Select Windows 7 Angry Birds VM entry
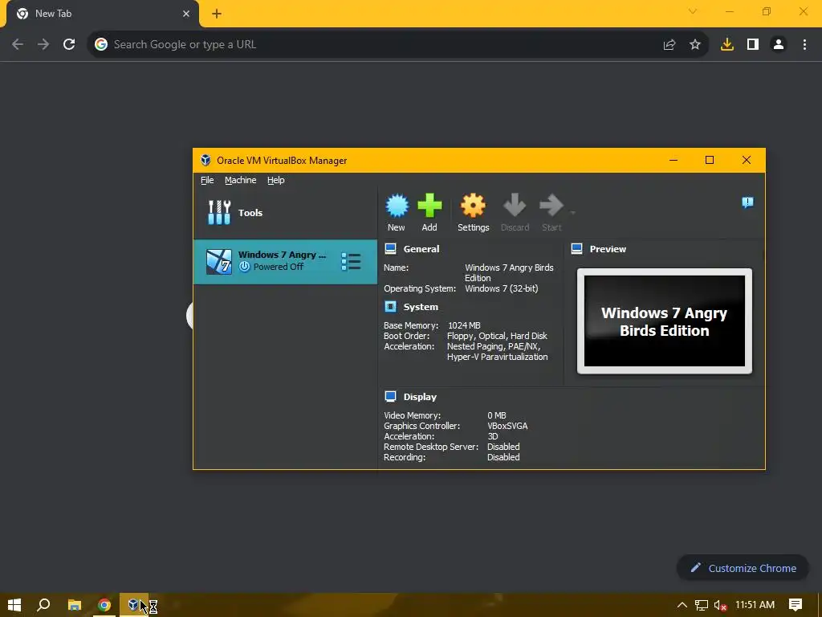 [x=285, y=261]
